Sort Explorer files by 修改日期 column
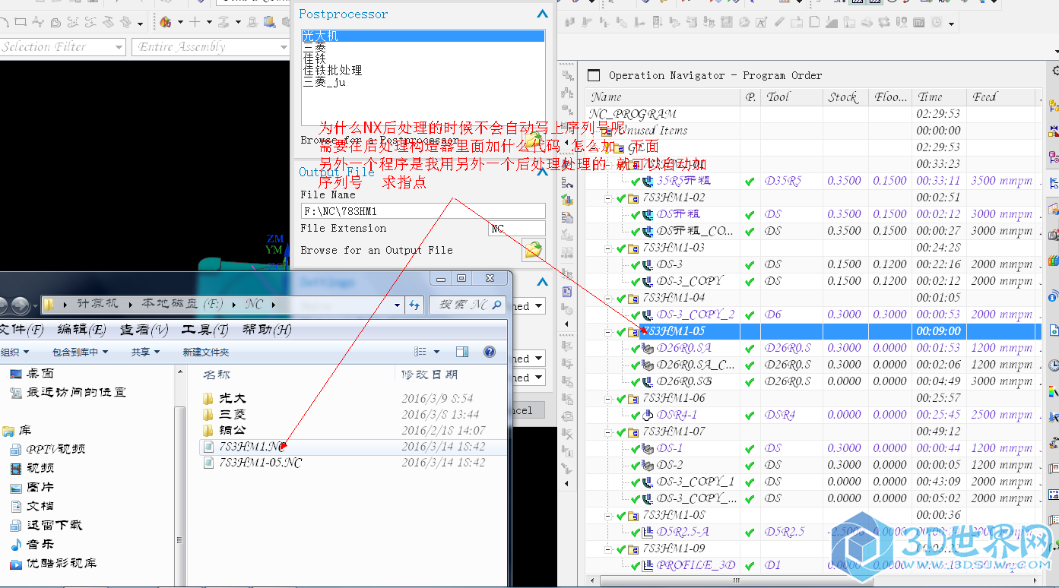This screenshot has width=1059, height=588. coord(430,374)
